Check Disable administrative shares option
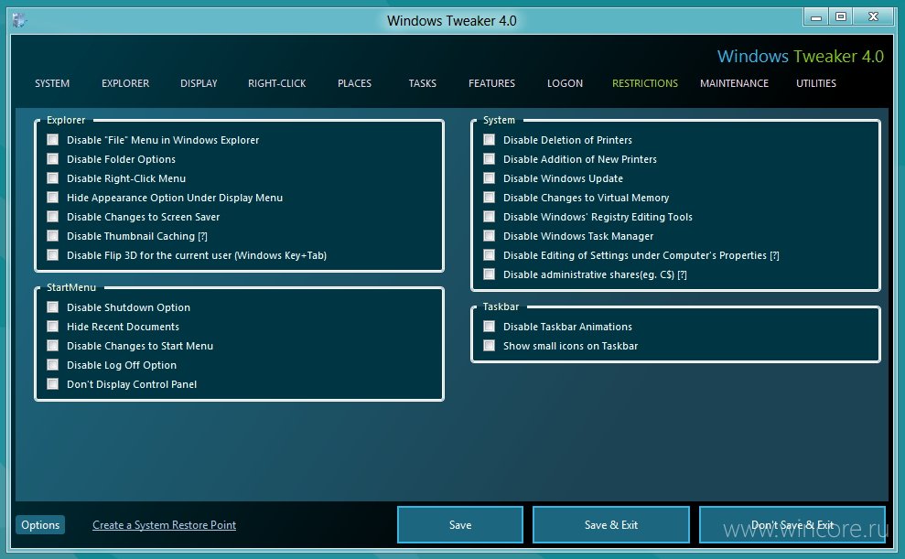 pyautogui.click(x=489, y=274)
